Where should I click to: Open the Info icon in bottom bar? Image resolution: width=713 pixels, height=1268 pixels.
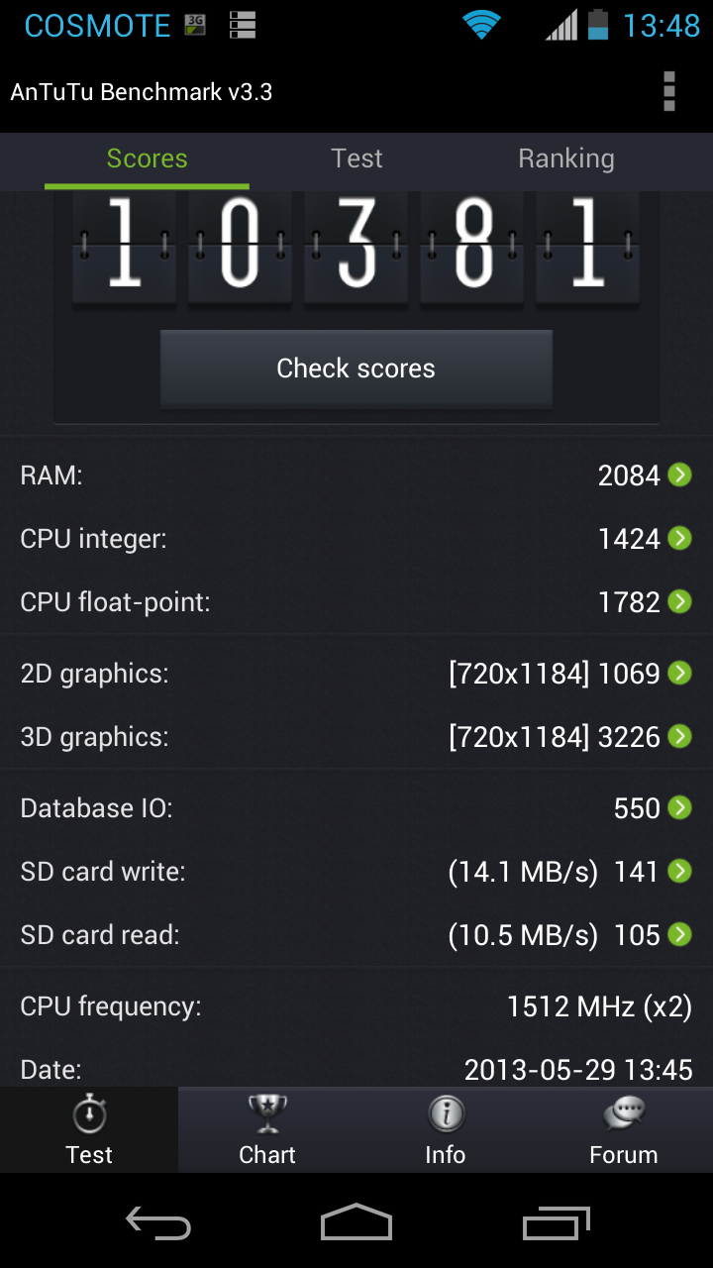[446, 1115]
